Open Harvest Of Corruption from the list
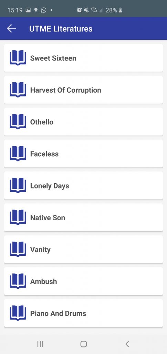167x354 pixels. pyautogui.click(x=83, y=90)
